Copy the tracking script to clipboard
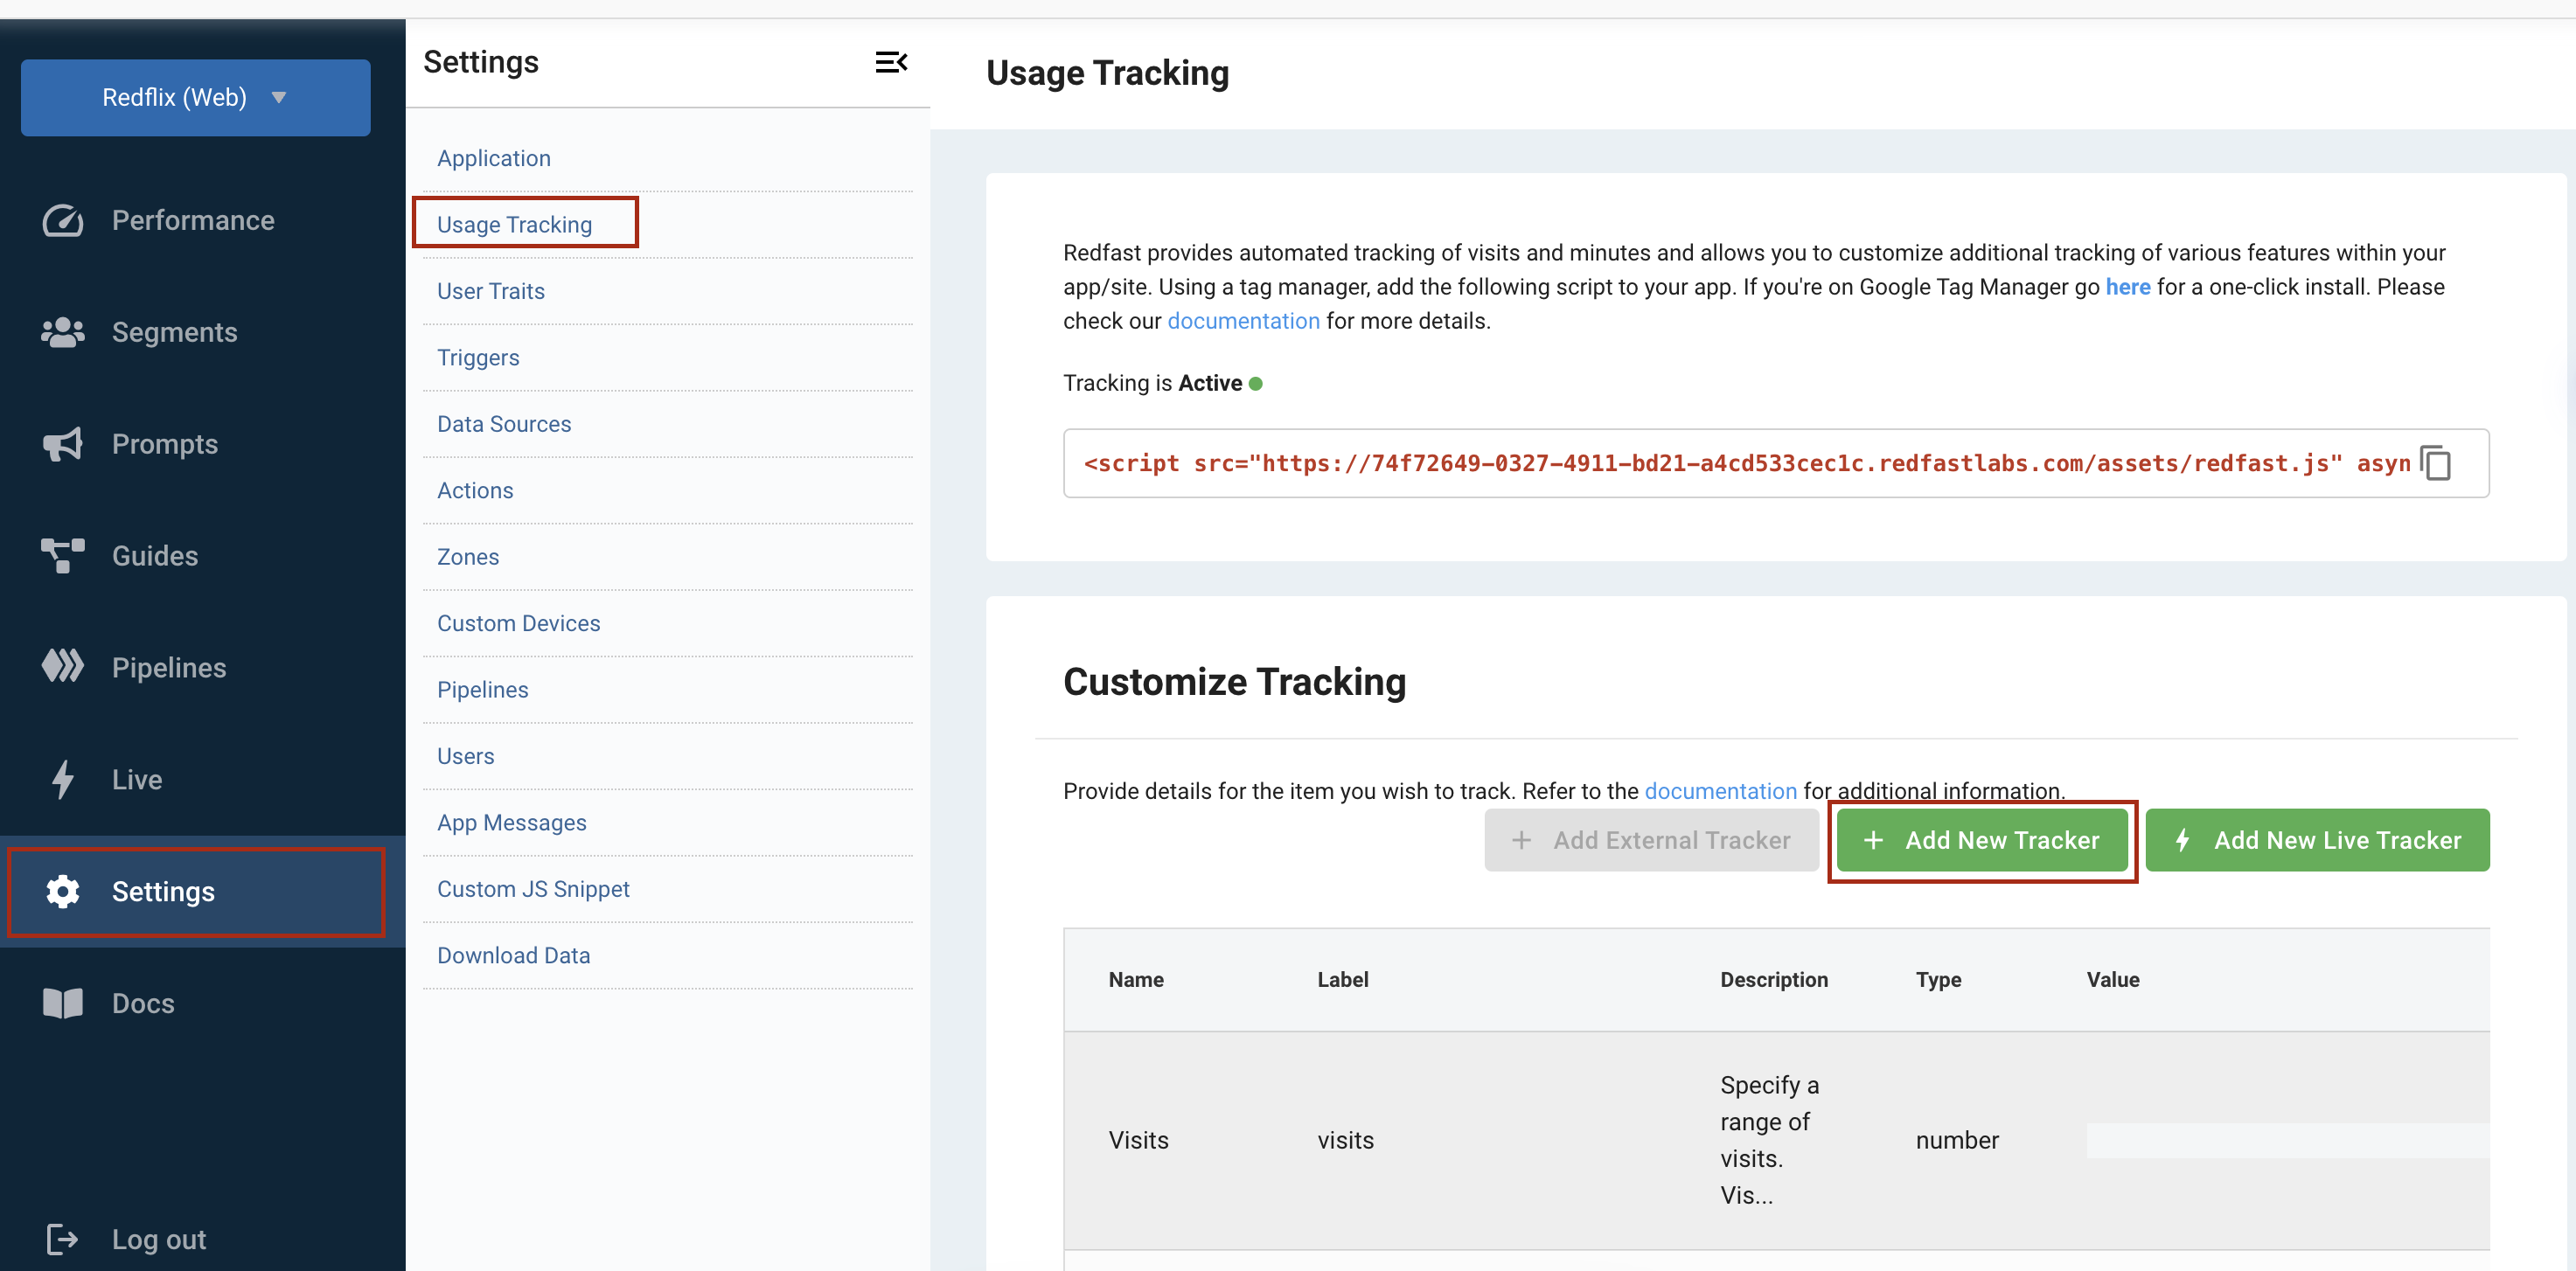 tap(2435, 463)
